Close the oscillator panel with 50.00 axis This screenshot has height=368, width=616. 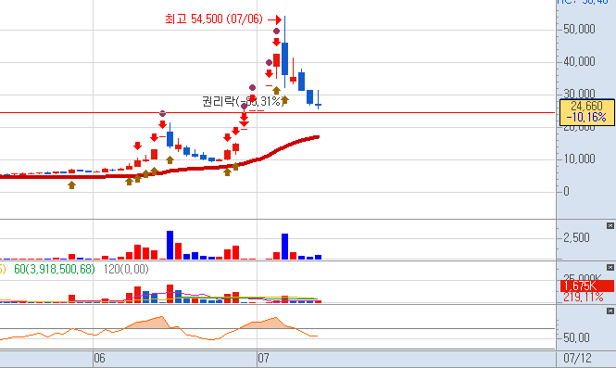[610, 311]
